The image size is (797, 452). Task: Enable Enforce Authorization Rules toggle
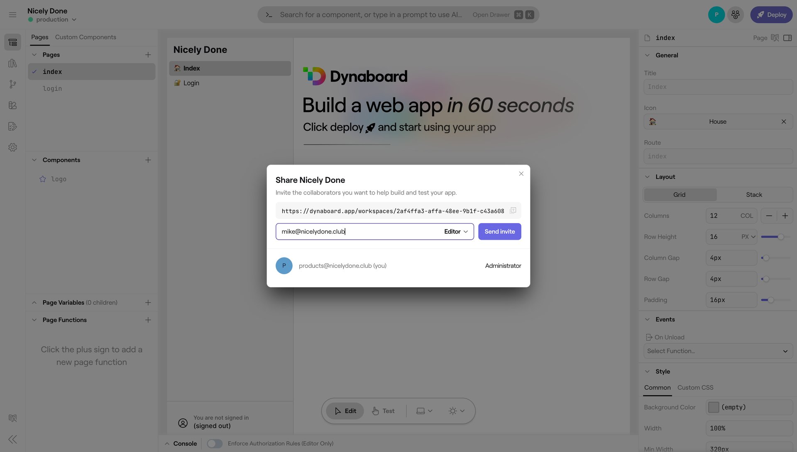pos(215,443)
